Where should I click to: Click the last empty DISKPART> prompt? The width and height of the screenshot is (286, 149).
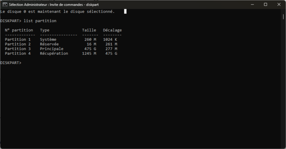click(11, 63)
